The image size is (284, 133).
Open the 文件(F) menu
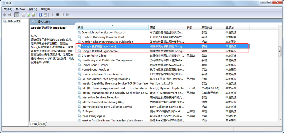(x=8, y=9)
